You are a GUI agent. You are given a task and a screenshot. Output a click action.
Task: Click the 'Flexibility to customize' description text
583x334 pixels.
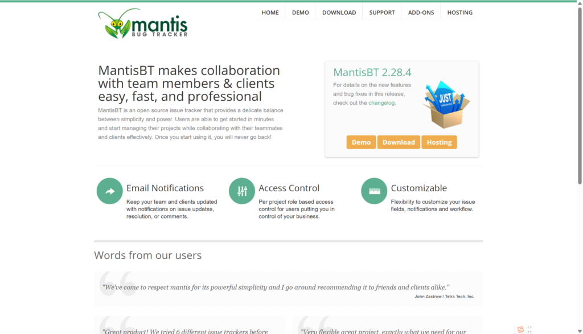[433, 205]
